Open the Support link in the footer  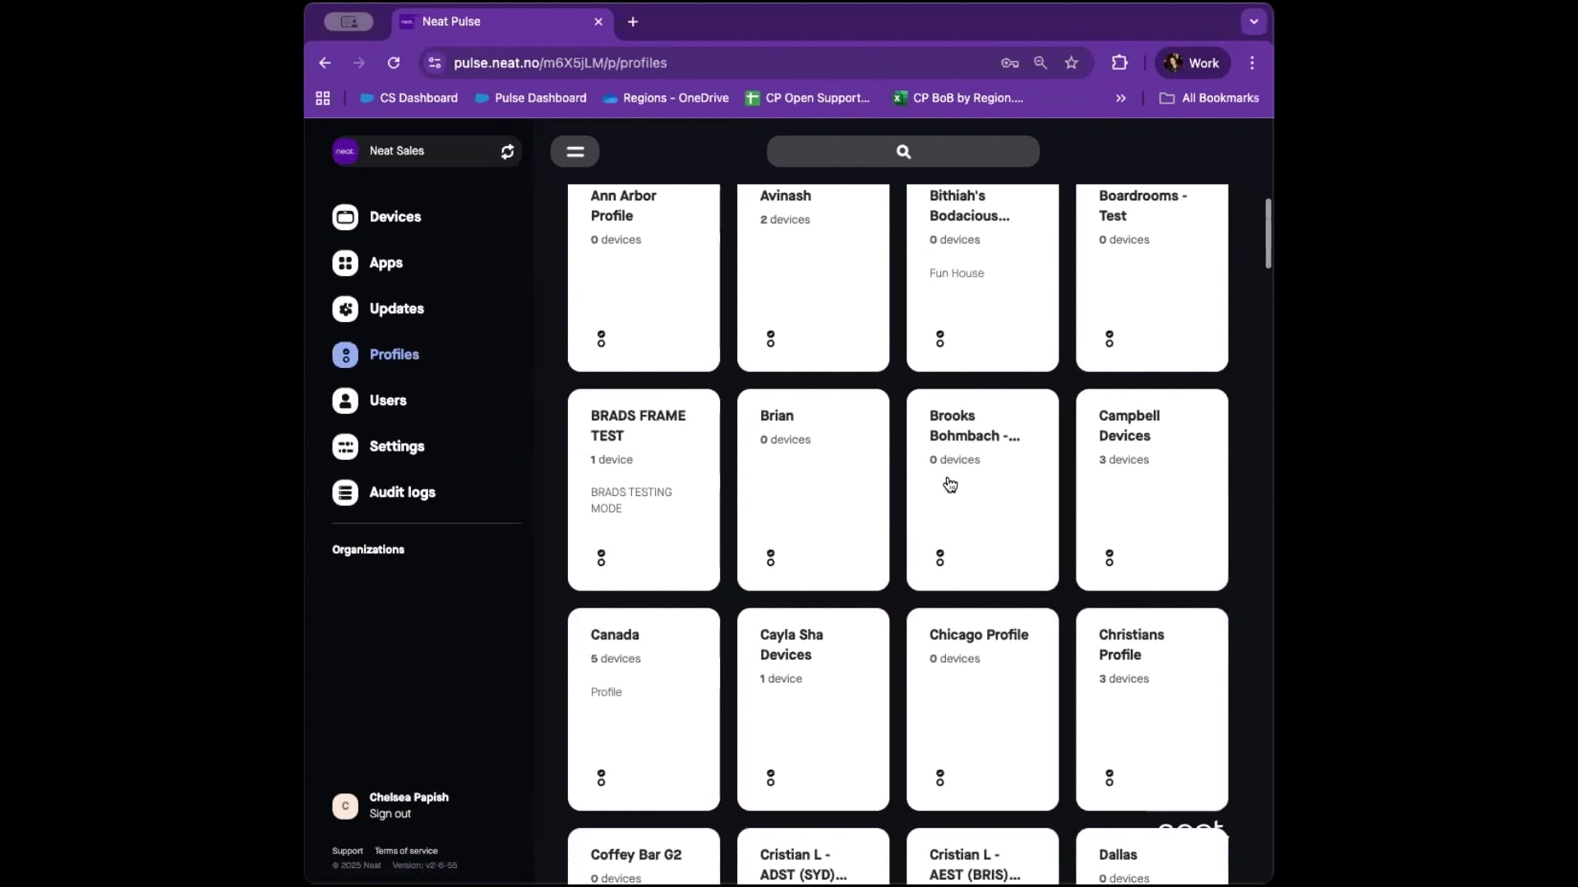[347, 850]
